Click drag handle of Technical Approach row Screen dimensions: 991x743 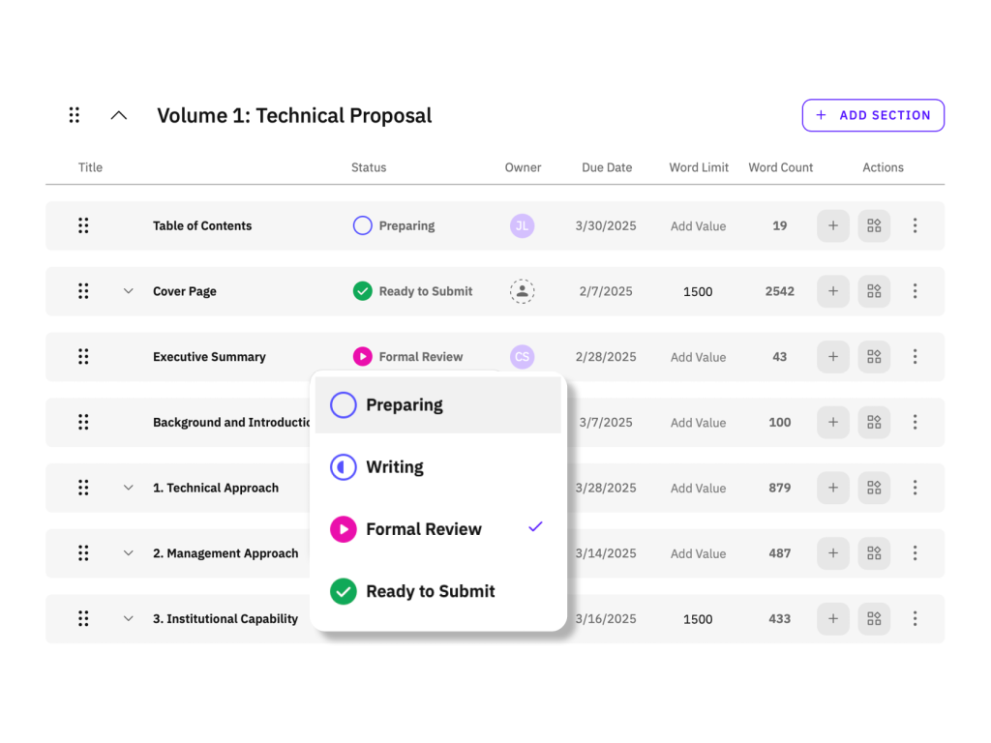pos(83,488)
